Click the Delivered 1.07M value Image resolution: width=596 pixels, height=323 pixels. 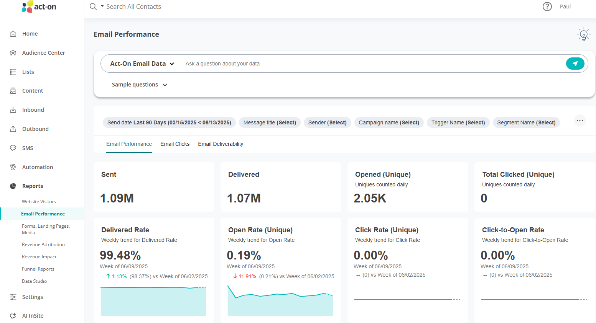[x=244, y=198]
